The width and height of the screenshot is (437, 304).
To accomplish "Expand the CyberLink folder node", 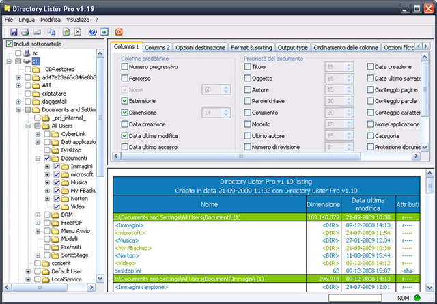I will click(38, 134).
